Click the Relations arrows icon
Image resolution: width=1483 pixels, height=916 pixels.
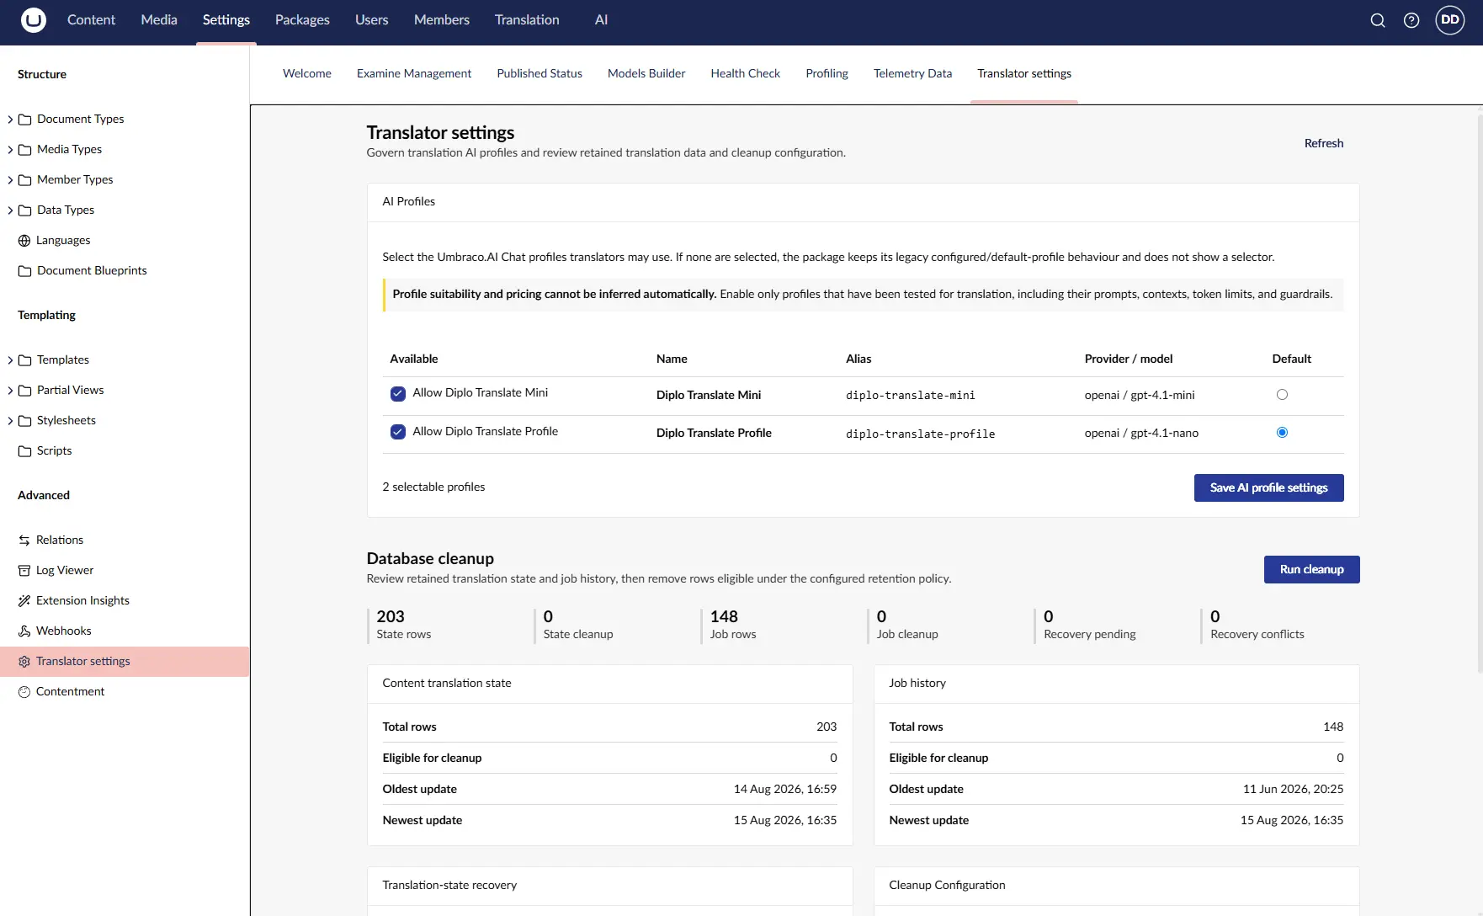coord(24,541)
